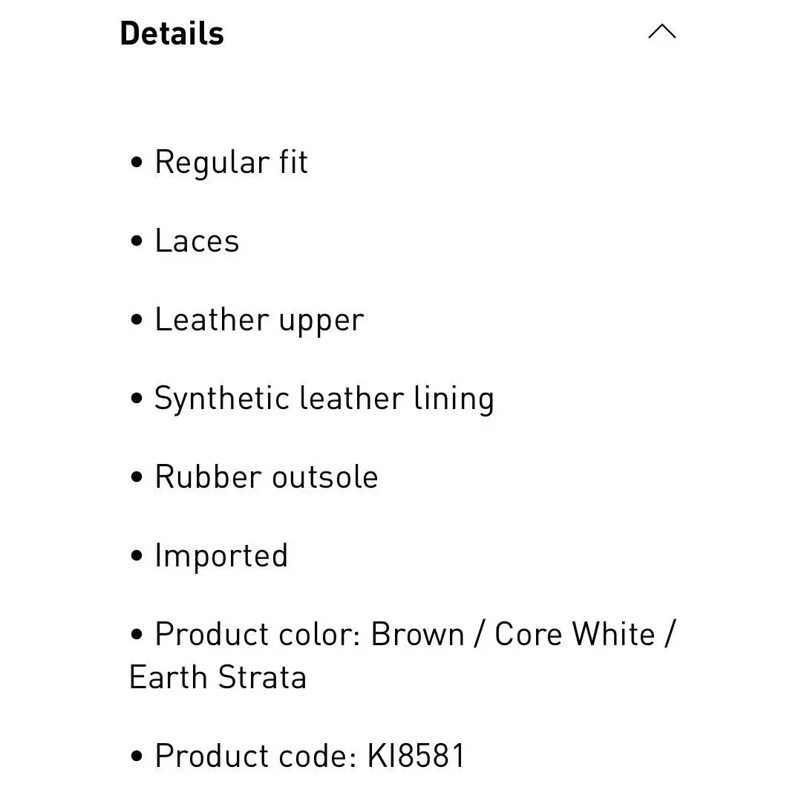807x807 pixels.
Task: Select the Leather upper detail
Action: 259,321
